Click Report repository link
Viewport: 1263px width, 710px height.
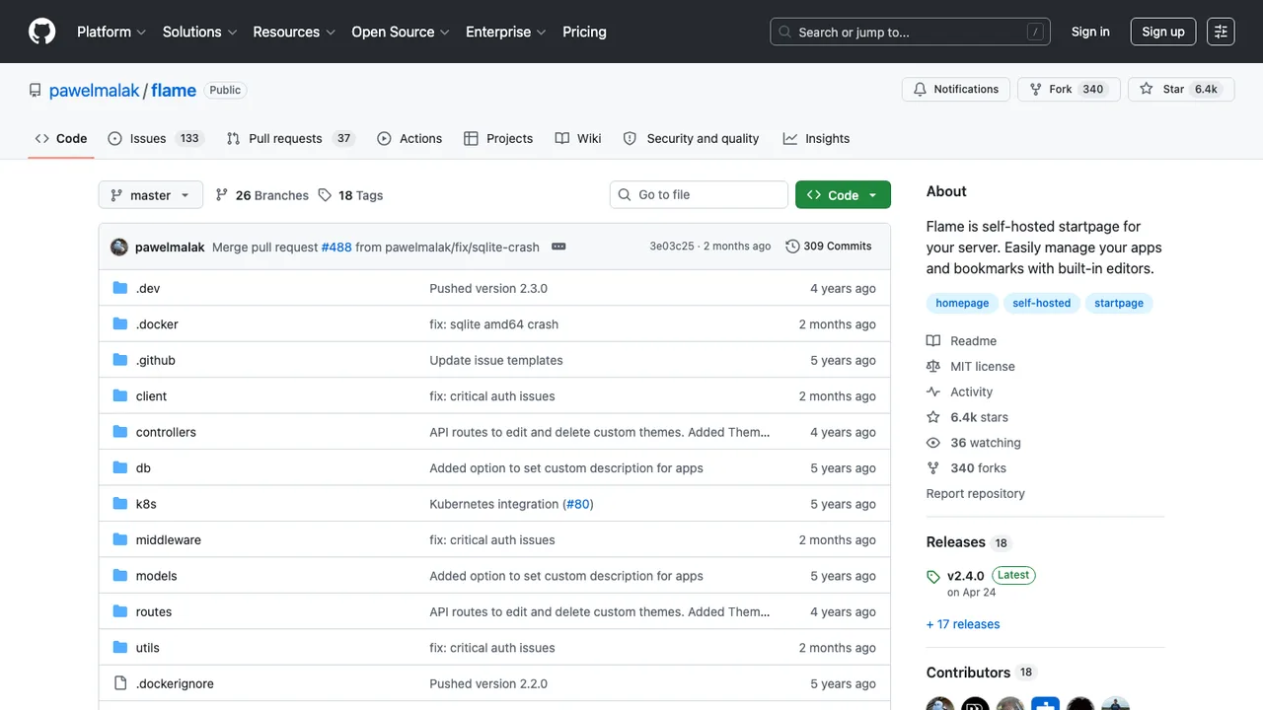pos(976,494)
